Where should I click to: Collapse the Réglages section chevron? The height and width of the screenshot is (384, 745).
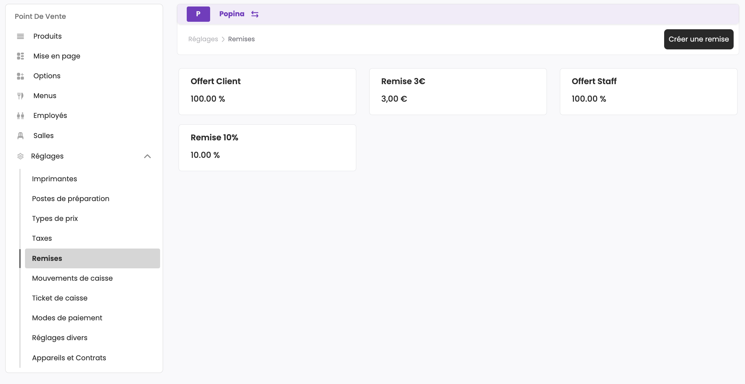[147, 156]
